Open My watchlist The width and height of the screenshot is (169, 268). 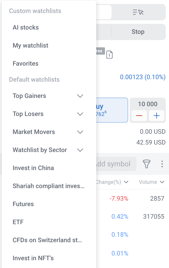tap(30, 46)
